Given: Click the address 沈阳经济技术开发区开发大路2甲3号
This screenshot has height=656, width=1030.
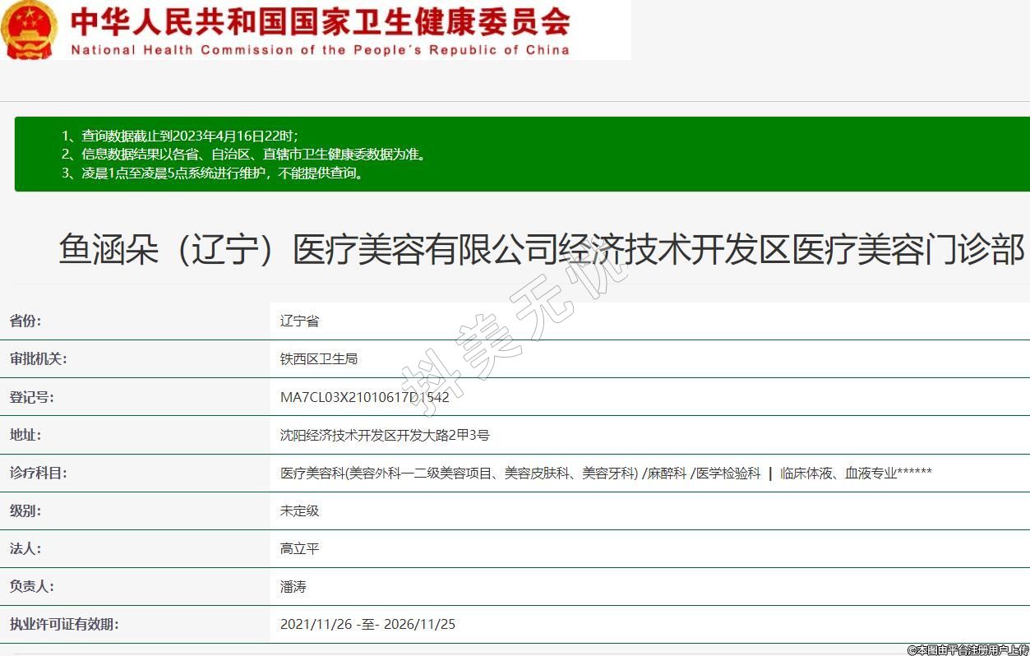Looking at the screenshot, I should tap(385, 435).
